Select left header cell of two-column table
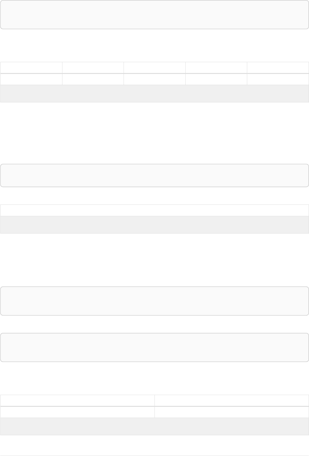309x456 pixels. pos(77,401)
